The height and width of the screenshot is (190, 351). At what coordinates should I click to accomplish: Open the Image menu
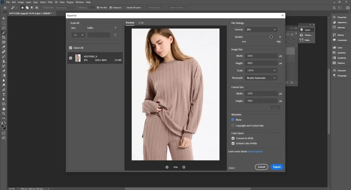(x=21, y=2)
